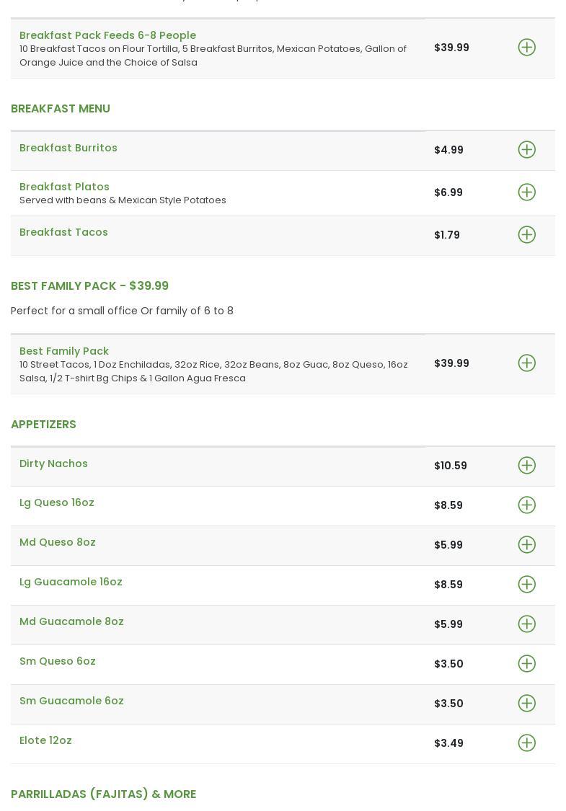
Task: Add Breakfast Pack Feeds 6-8 People
Action: tap(527, 48)
